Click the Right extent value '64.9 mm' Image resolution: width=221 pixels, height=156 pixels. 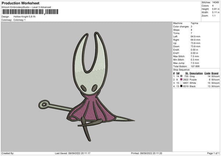196,40
